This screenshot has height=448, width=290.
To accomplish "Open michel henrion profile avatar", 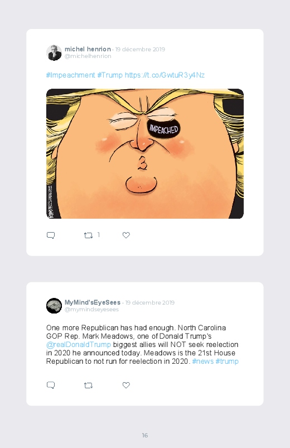I will pyautogui.click(x=54, y=52).
